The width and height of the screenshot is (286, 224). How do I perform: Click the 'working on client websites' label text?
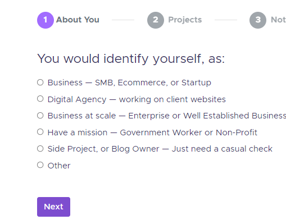pyautogui.click(x=172, y=99)
